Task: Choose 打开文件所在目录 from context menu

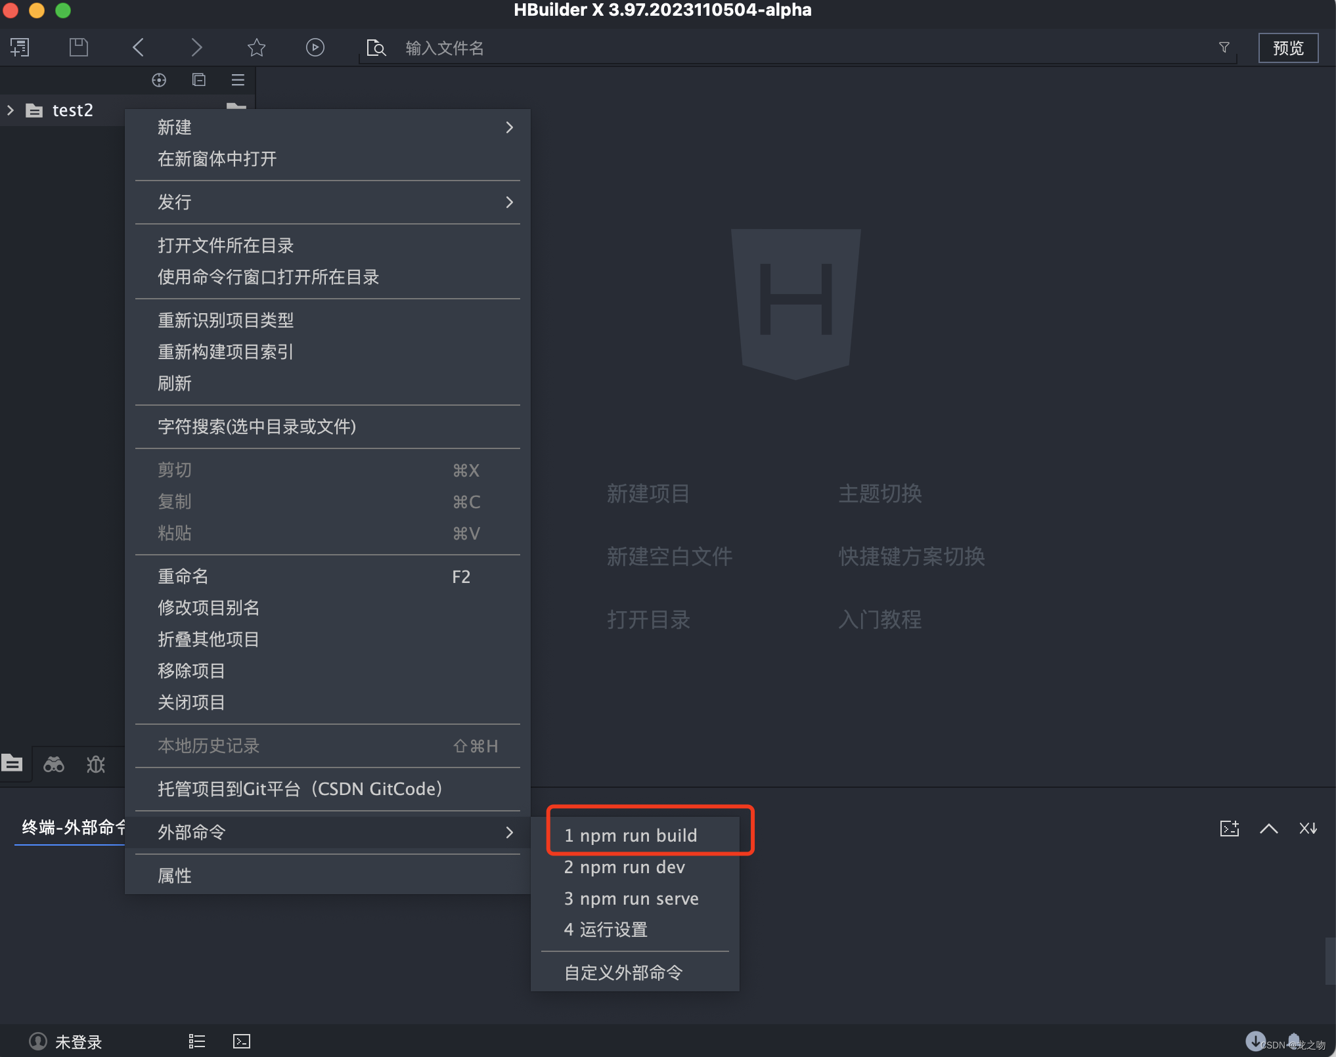Action: [x=328, y=246]
